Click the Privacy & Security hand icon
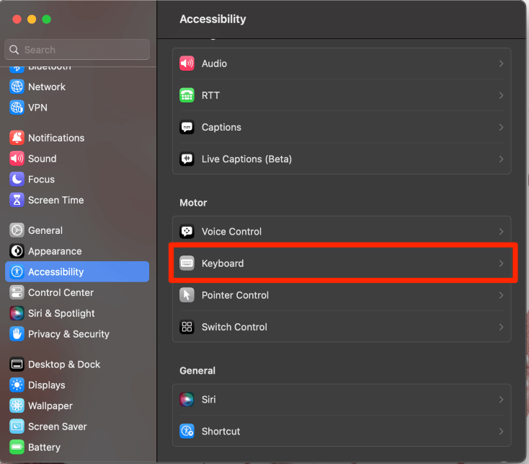The image size is (529, 464). point(17,334)
